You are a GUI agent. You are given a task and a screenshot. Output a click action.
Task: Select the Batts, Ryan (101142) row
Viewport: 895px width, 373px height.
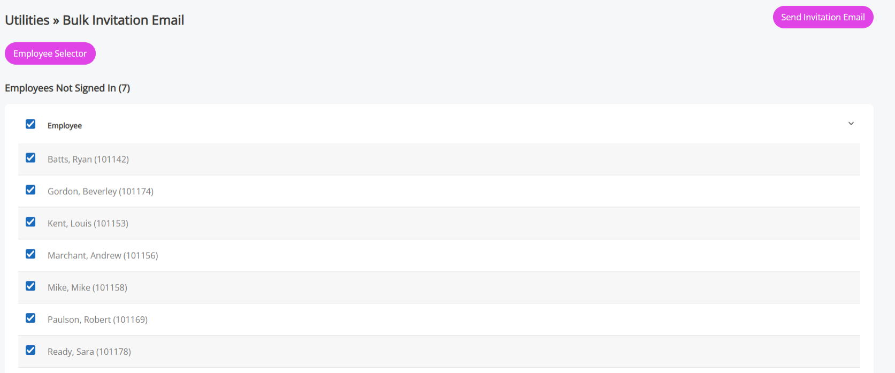pyautogui.click(x=88, y=159)
